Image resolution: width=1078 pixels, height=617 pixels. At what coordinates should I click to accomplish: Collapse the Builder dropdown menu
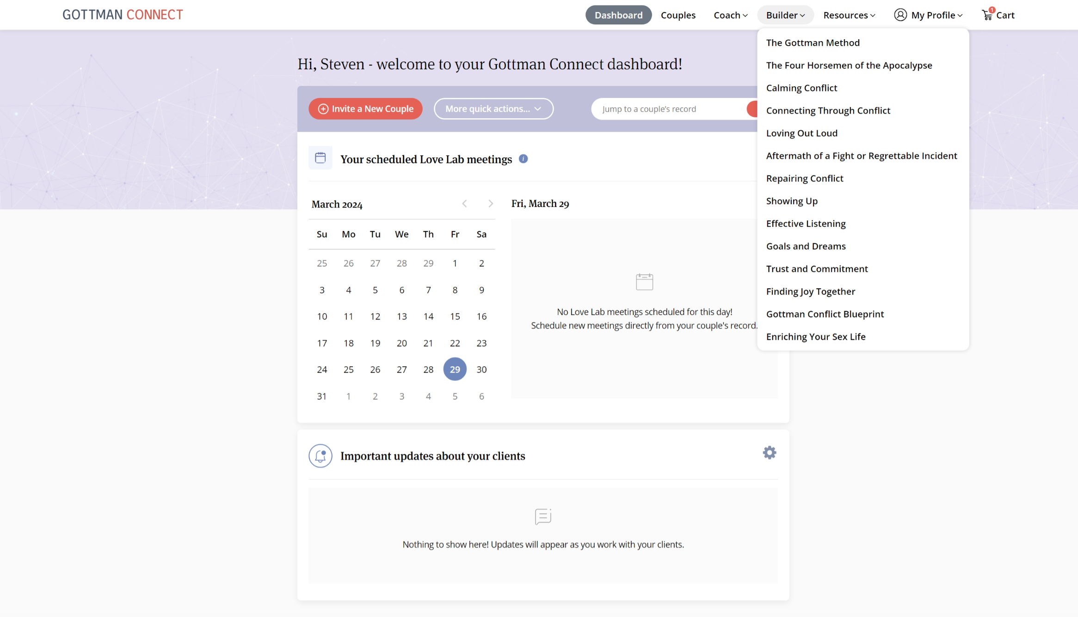[785, 15]
